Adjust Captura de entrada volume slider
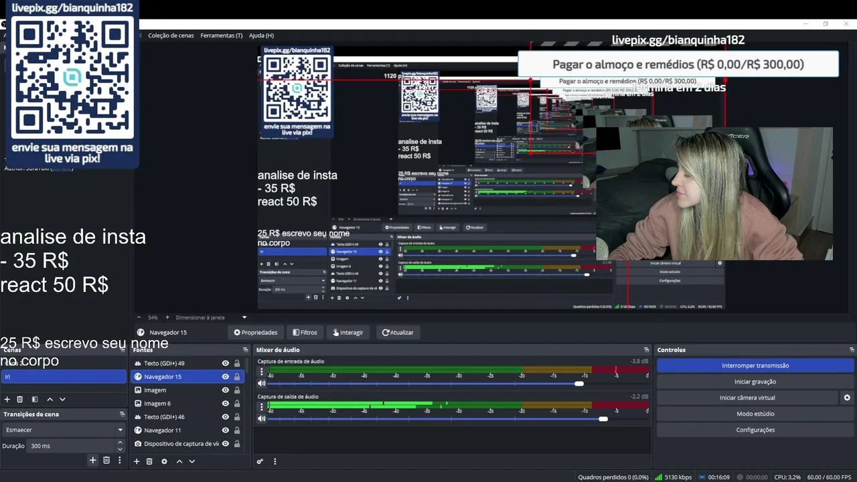857x482 pixels. coord(579,384)
